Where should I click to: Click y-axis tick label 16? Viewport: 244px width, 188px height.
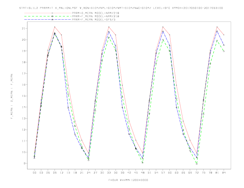click(x=23, y=85)
